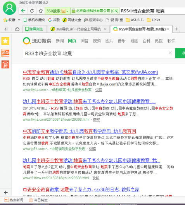Open the 谷歌 Google bookmark
Screen dimensions: 185x205
54,20
